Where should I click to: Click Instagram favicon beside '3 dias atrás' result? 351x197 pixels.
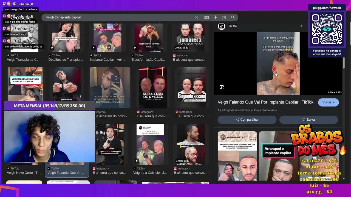coord(175,169)
